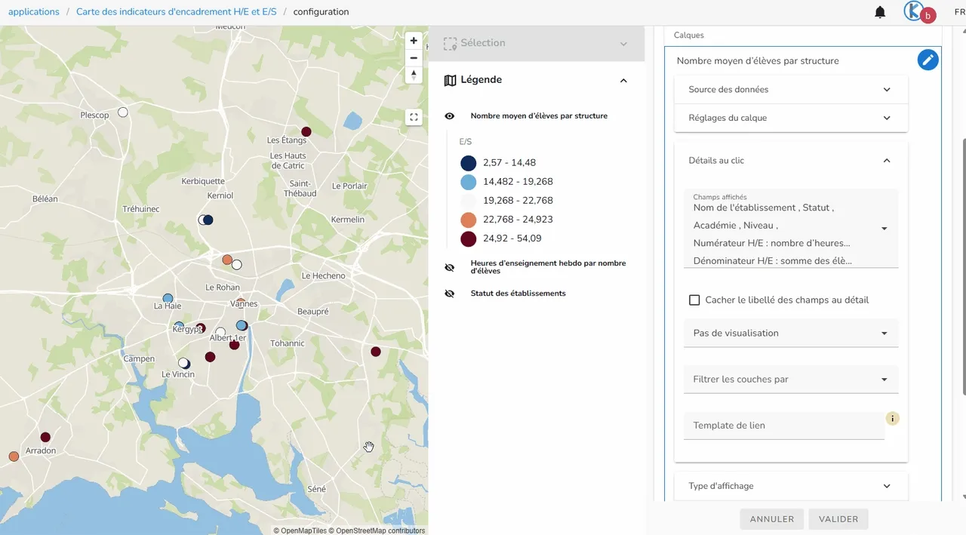This screenshot has height=535, width=966.
Task: Go to applications breadcrumb
Action: coord(34,11)
